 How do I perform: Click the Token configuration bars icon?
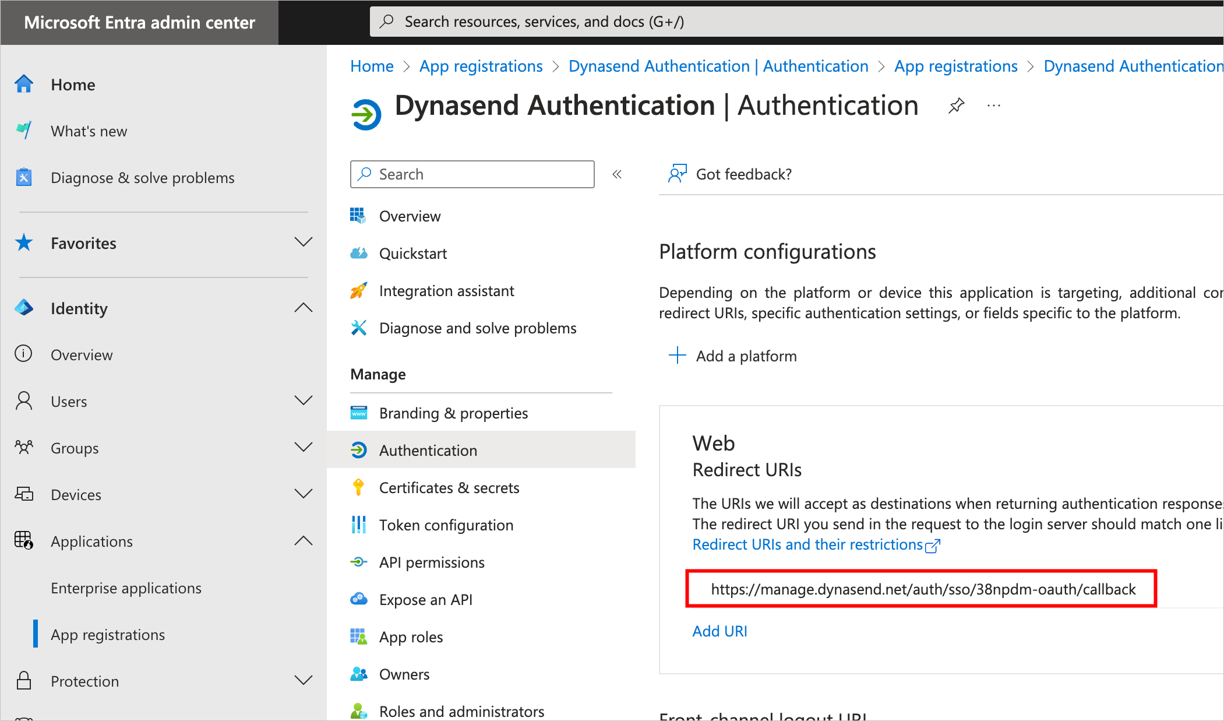359,525
